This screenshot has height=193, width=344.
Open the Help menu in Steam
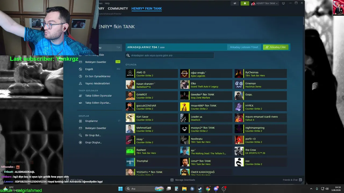point(107,3)
